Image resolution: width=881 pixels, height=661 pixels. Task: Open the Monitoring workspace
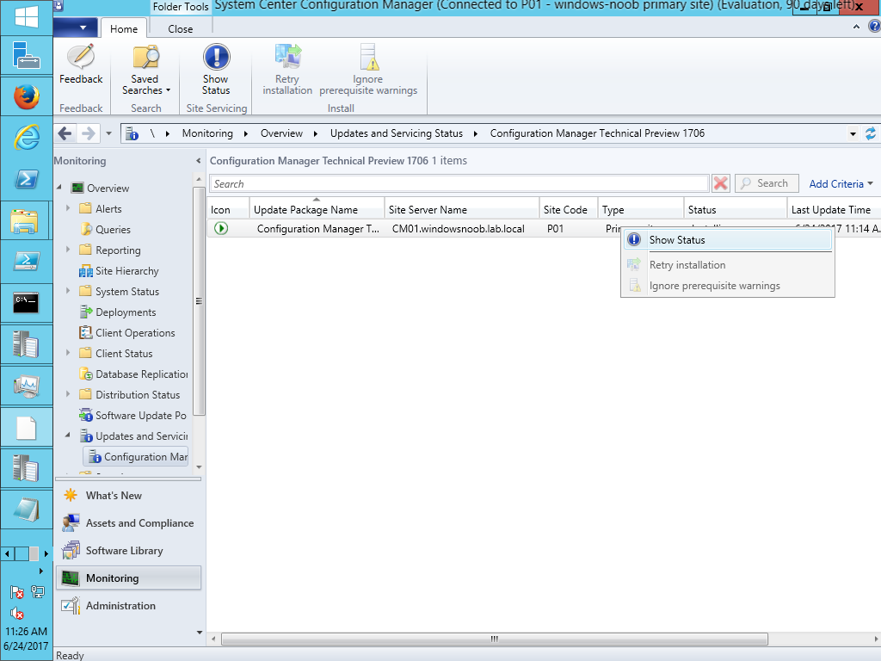point(129,578)
